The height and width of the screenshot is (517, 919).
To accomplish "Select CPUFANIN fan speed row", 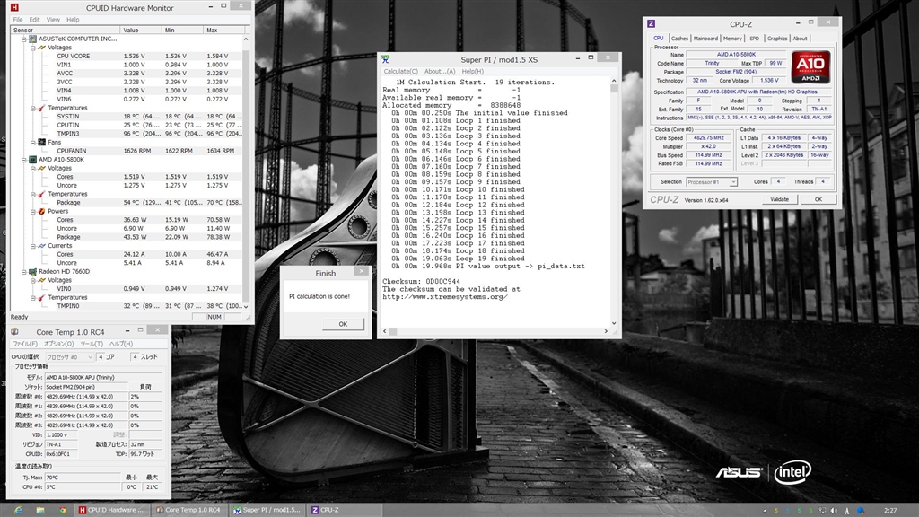I will click(126, 151).
